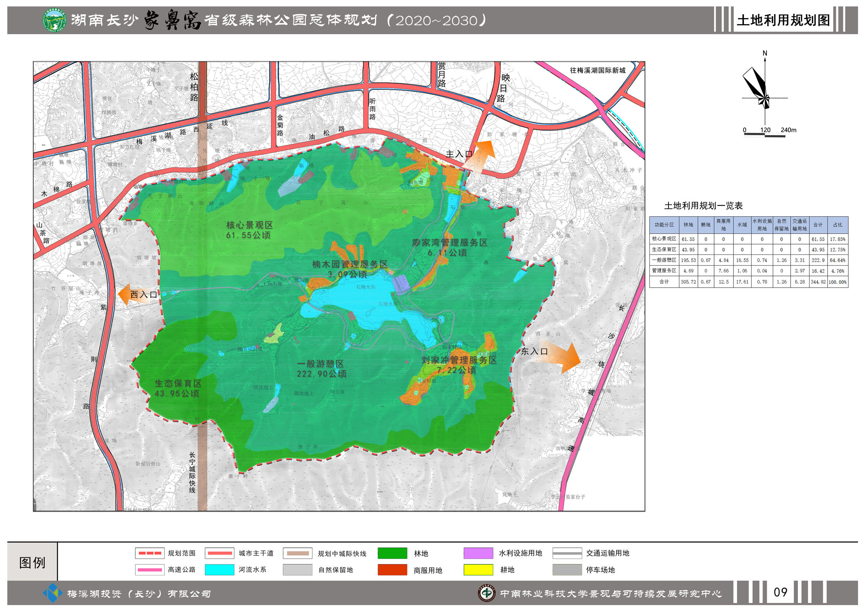
Task: Click the 听雨路 road label
Action: point(372,109)
